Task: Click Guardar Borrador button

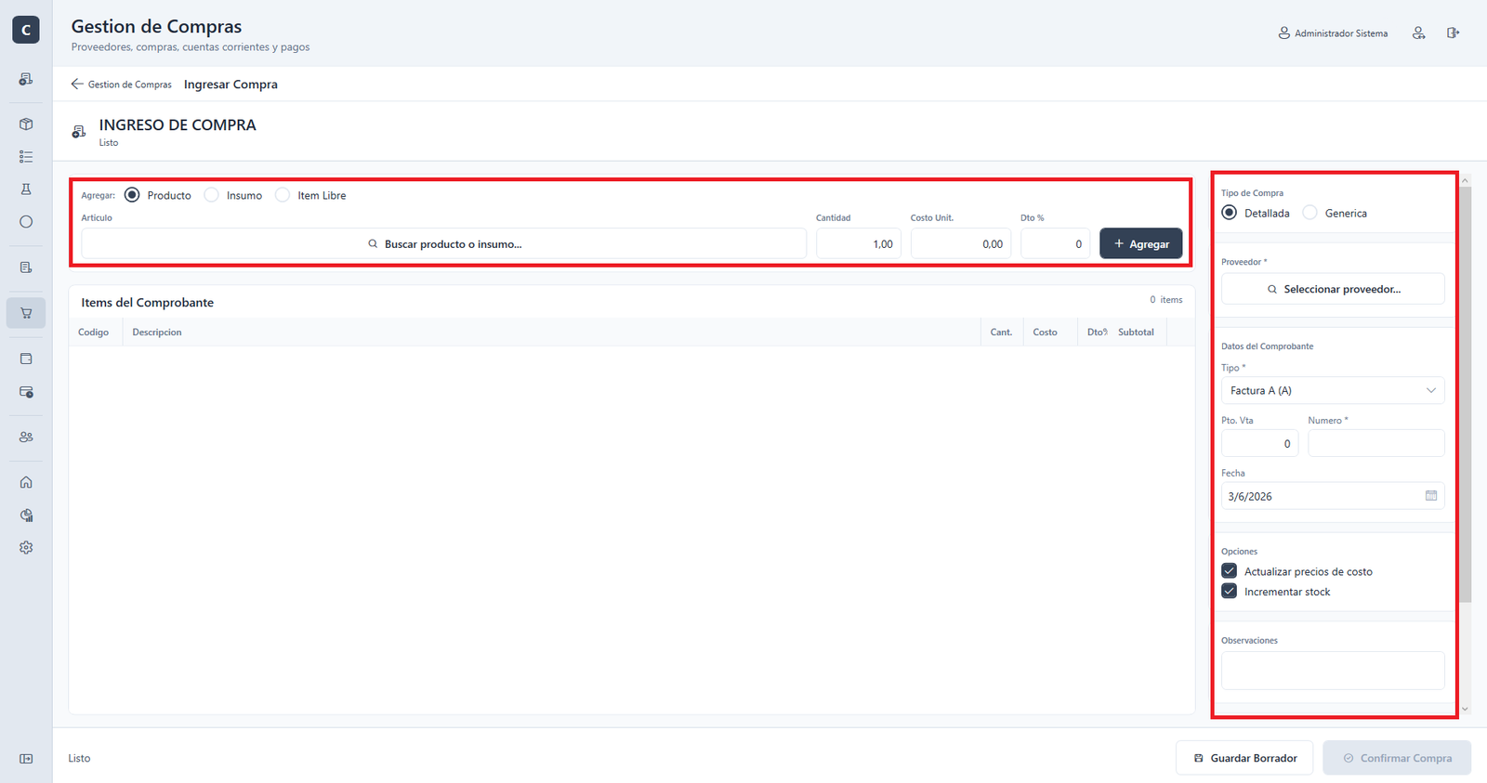Action: point(1244,758)
